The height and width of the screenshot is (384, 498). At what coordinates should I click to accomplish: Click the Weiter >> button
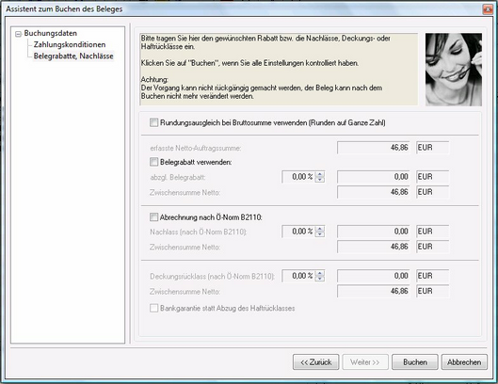coord(365,362)
